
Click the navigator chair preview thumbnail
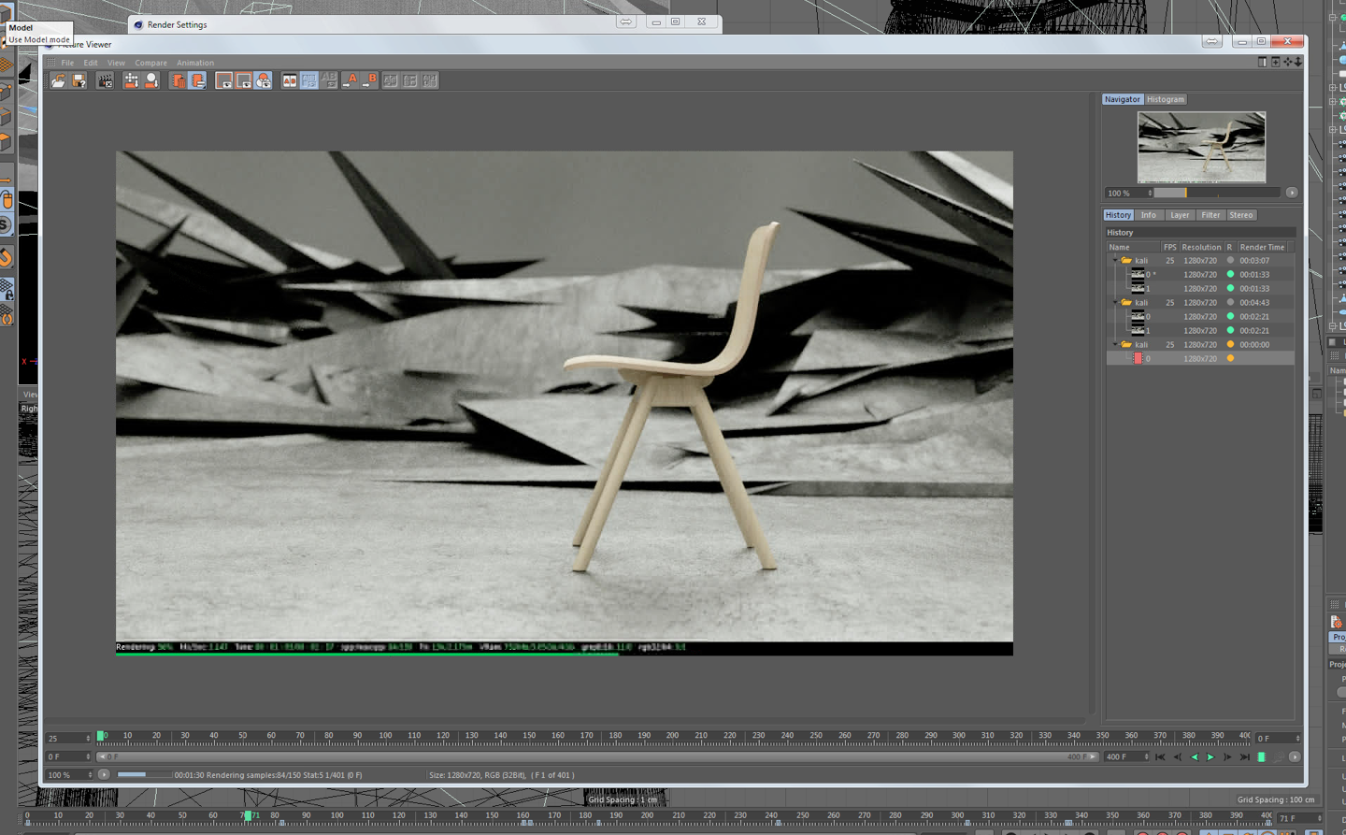(x=1201, y=147)
